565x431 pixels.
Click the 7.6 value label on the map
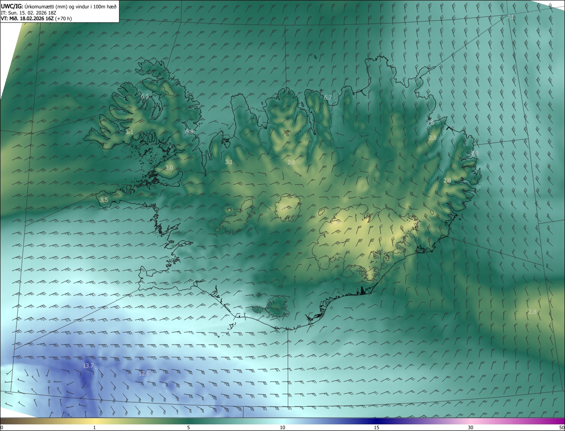coord(430,123)
